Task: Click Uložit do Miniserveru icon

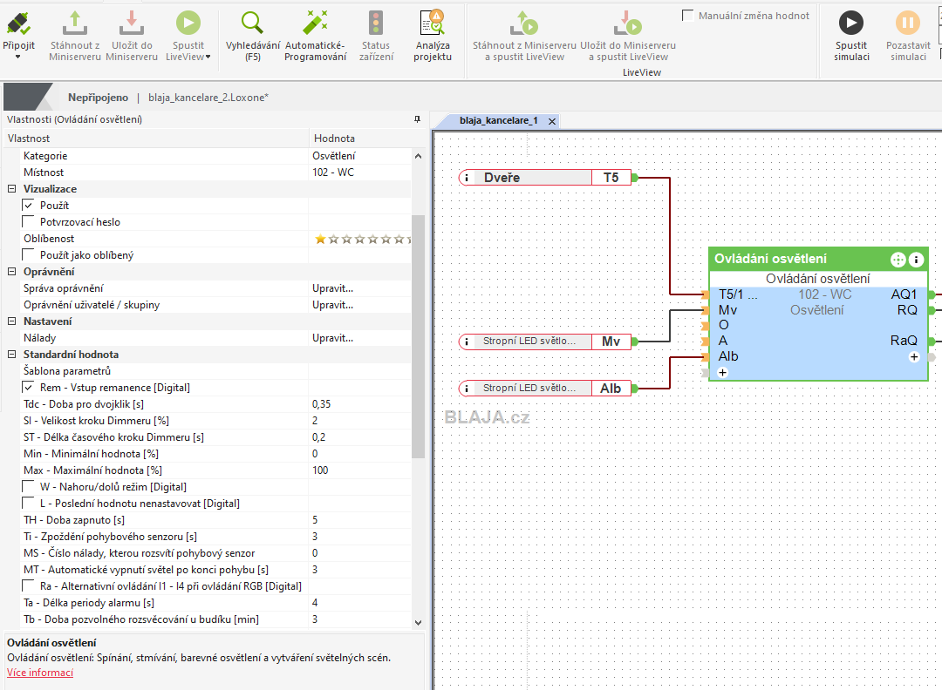Action: [132, 24]
